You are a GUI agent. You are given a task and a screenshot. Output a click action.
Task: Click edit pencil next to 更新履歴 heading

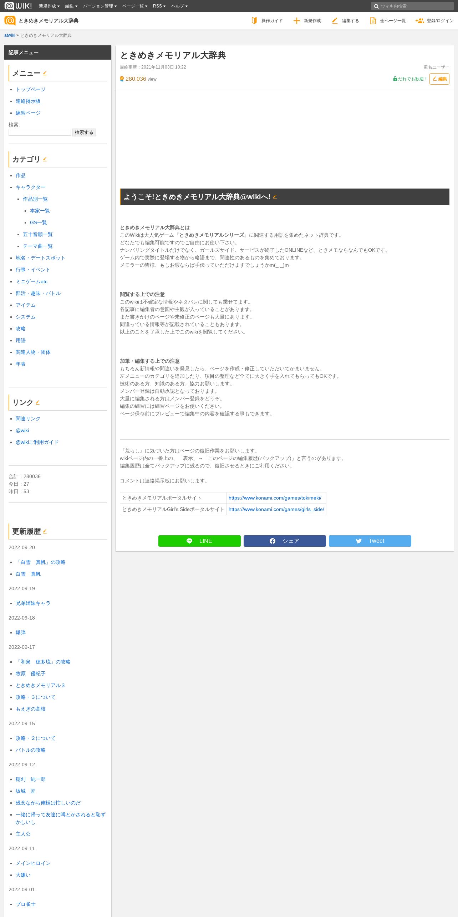click(45, 531)
